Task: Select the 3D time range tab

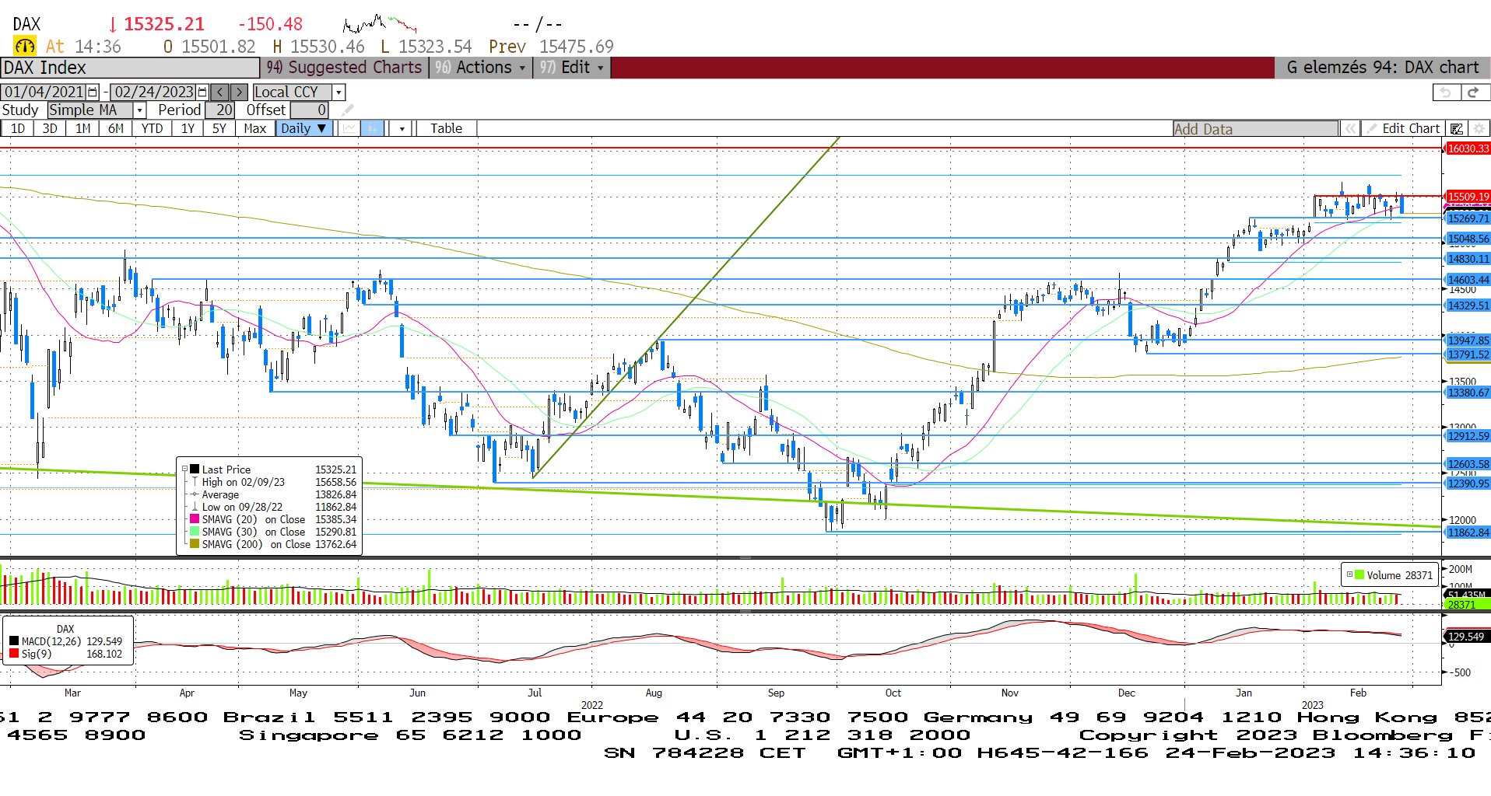Action: [50, 128]
